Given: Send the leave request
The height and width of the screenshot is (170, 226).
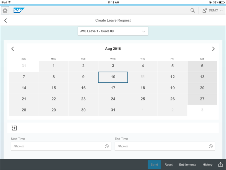Looking at the screenshot, I should (154, 164).
